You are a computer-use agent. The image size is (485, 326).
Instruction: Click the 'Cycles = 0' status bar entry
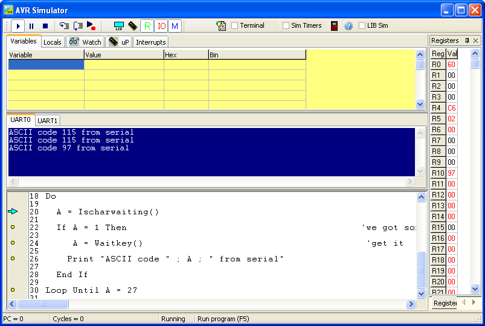click(x=68, y=319)
